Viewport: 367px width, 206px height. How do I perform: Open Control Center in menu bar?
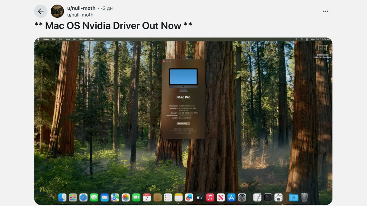coord(307,39)
